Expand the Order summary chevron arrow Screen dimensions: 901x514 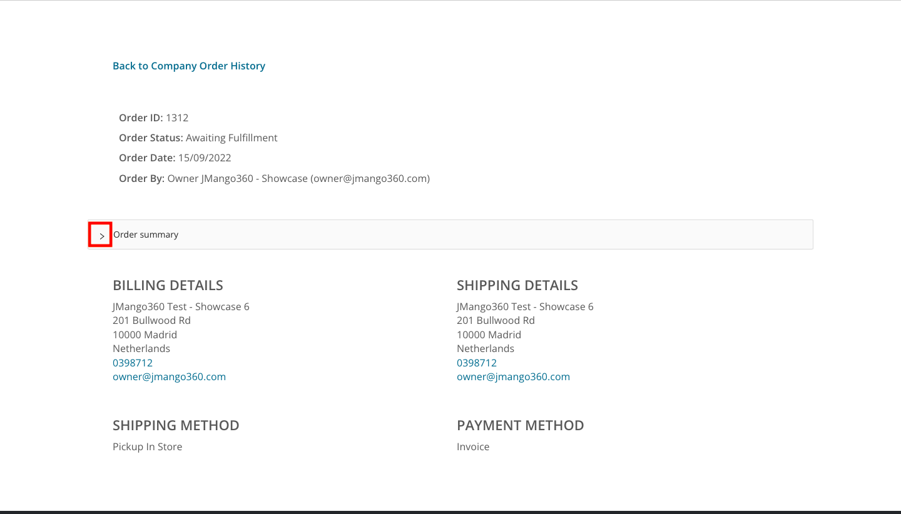(101, 235)
